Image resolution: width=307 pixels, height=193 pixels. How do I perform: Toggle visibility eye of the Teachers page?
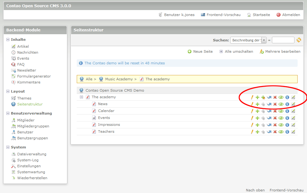281,132
